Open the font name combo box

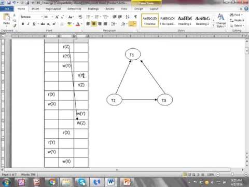pos(31,17)
